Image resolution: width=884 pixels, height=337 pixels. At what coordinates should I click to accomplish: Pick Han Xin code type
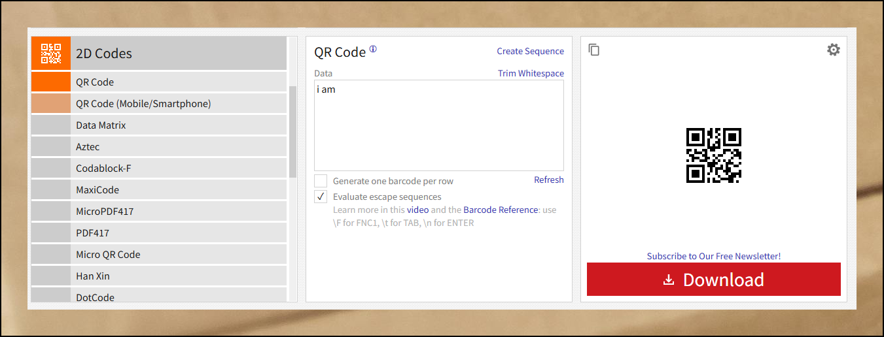coord(159,276)
